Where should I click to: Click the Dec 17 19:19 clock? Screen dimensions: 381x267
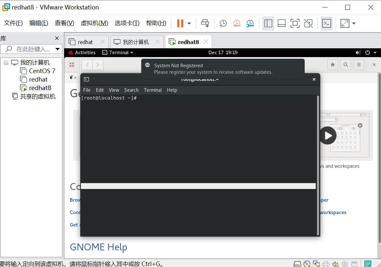[223, 53]
